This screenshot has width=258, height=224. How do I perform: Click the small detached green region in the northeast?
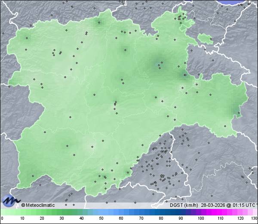[x=206, y=39]
